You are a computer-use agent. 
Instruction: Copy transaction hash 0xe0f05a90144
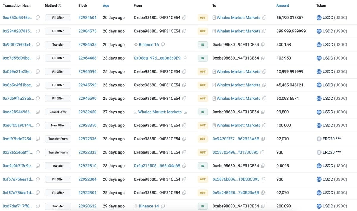pos(38,125)
